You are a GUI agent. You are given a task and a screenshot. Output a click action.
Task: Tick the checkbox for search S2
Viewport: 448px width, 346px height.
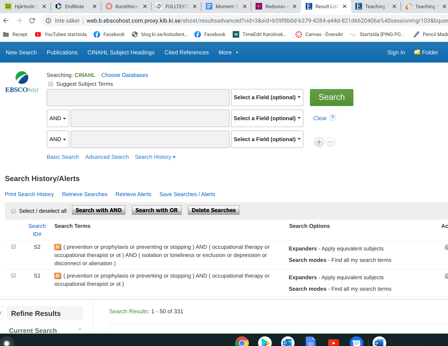point(13,246)
